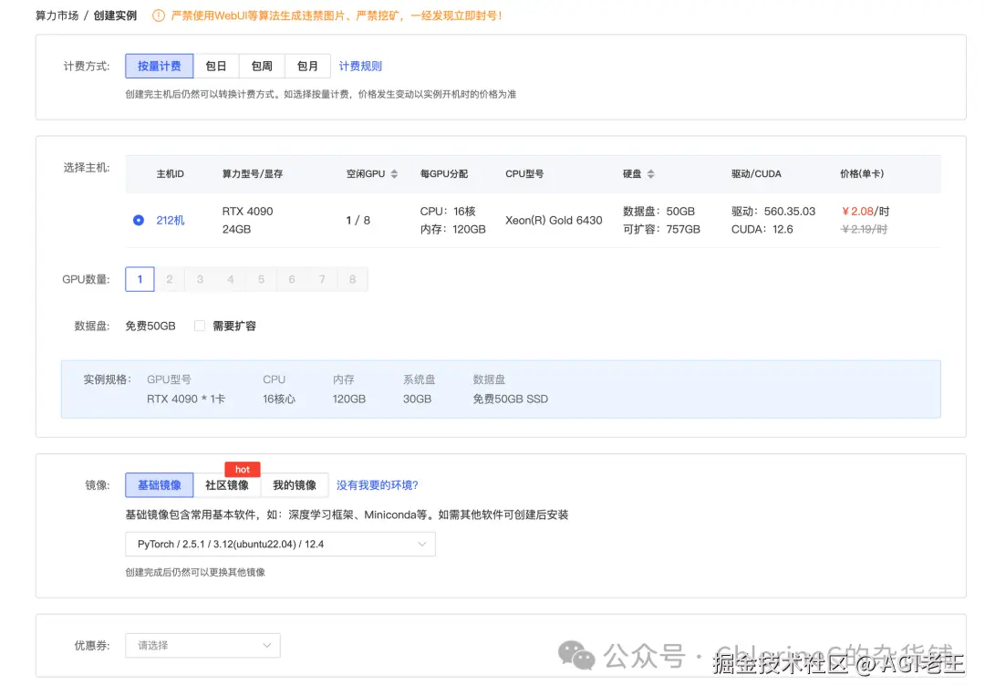Image resolution: width=985 pixels, height=696 pixels.
Task: Click the struck-through ¥2.19/时 price
Action: tap(865, 229)
